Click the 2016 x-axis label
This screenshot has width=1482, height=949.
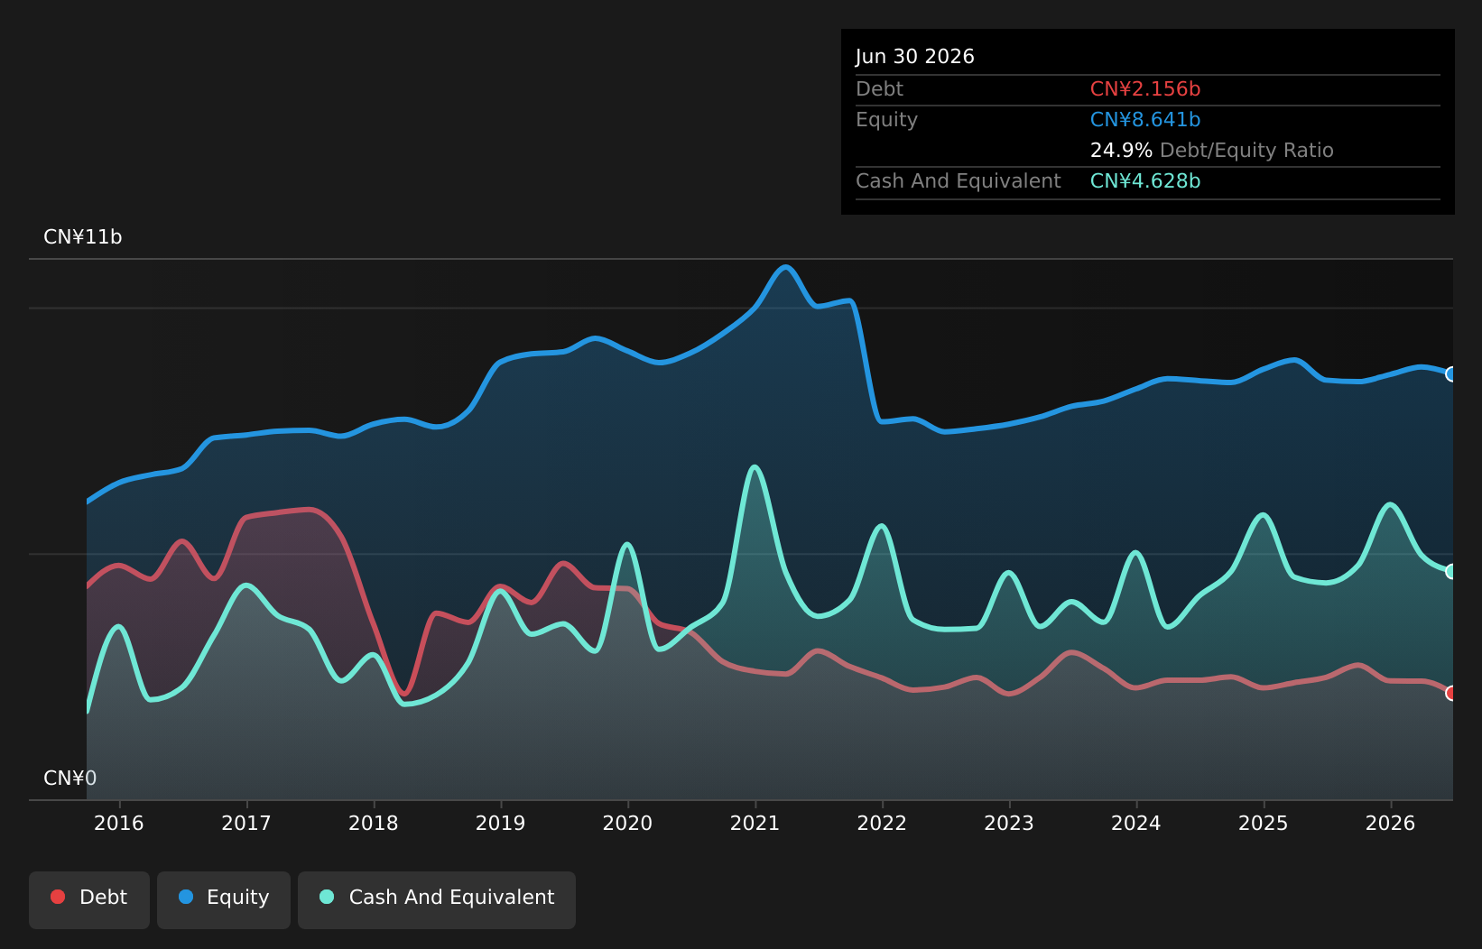pos(119,823)
